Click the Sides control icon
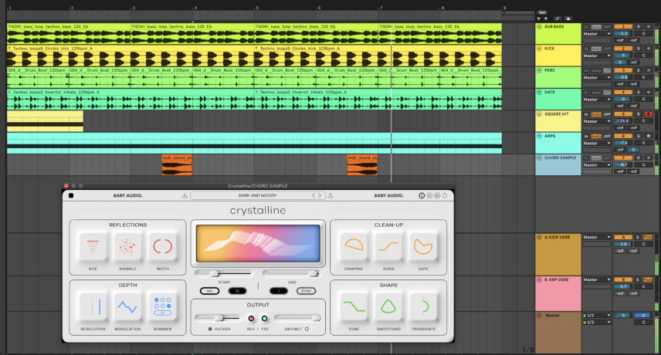 pyautogui.click(x=388, y=246)
